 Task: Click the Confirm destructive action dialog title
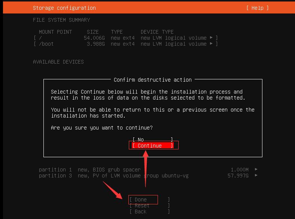(152, 80)
